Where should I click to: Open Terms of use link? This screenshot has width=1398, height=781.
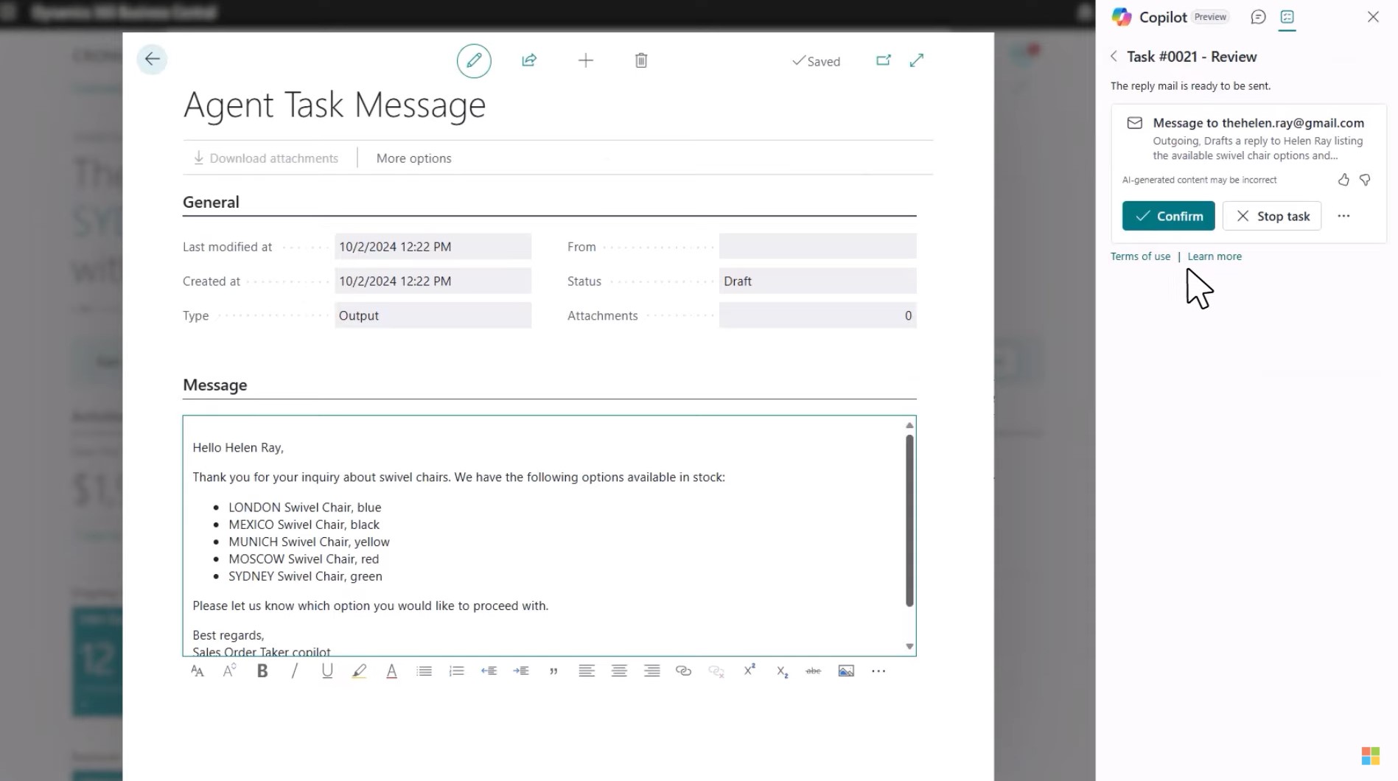tap(1140, 256)
